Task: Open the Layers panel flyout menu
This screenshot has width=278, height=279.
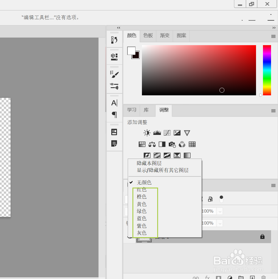Action: 273,186
